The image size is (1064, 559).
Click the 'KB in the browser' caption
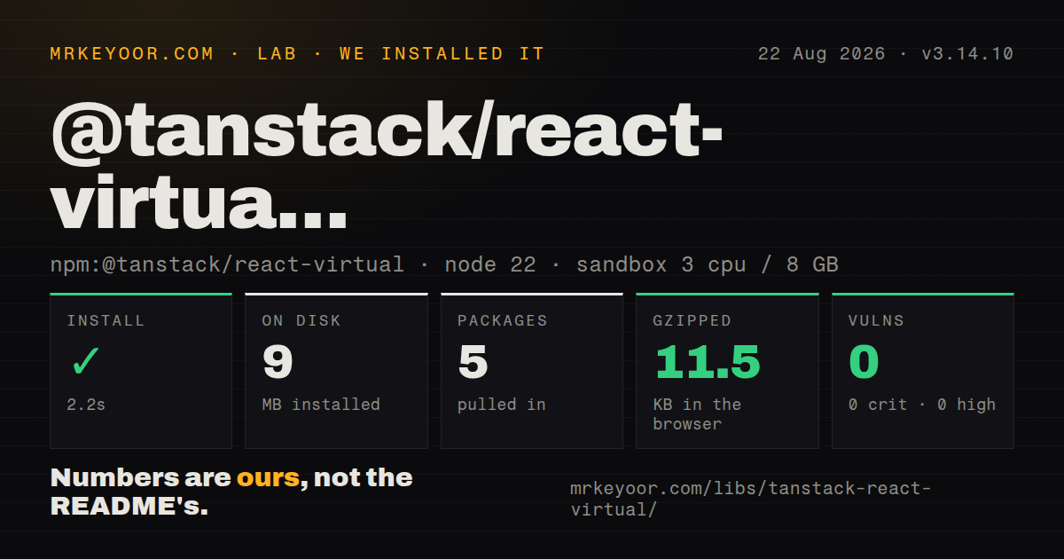pos(697,414)
